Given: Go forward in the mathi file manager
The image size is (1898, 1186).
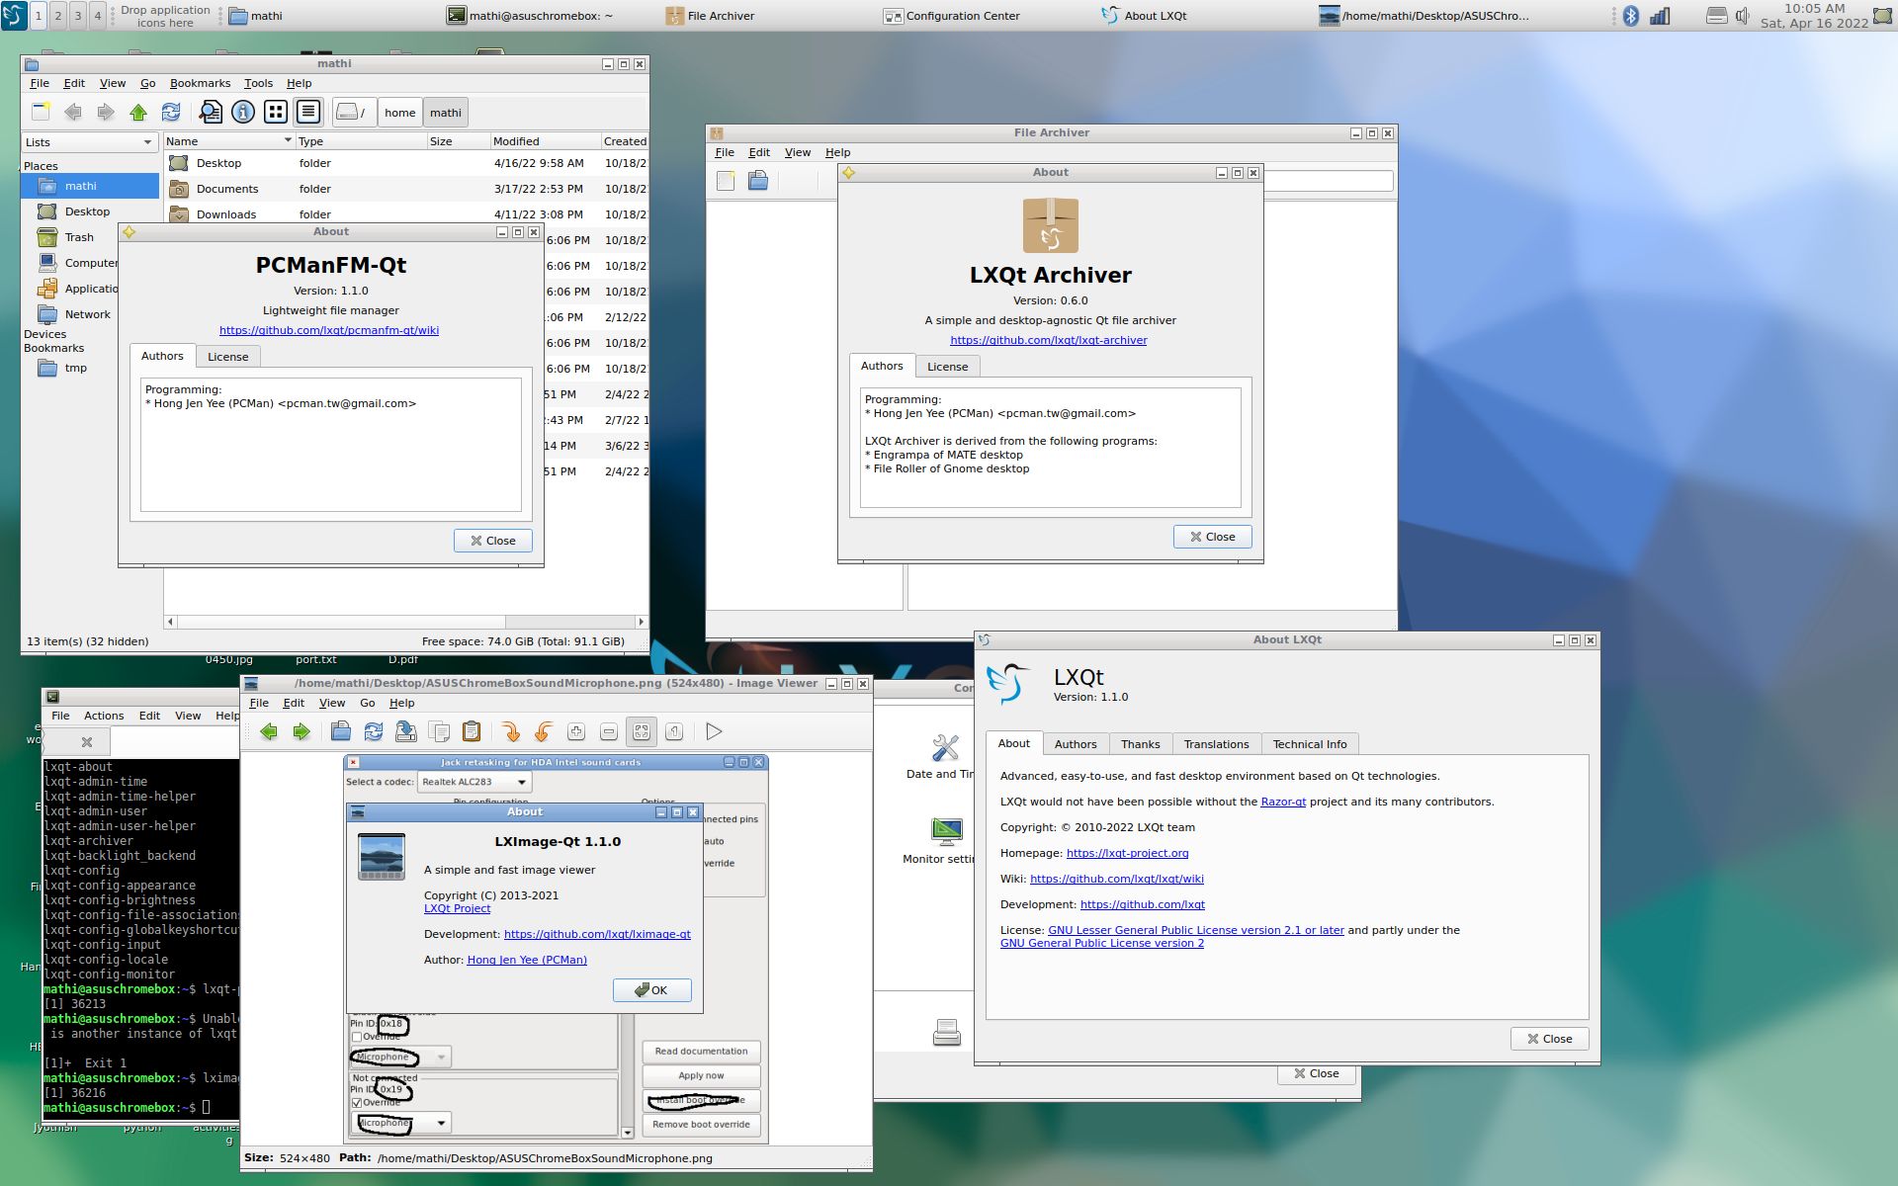Looking at the screenshot, I should pos(106,112).
